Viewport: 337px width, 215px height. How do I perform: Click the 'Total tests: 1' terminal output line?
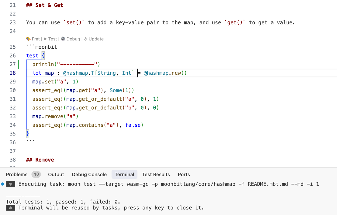point(63,202)
